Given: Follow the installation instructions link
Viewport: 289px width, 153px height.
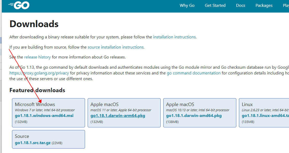Looking at the screenshot, I should (x=174, y=37).
